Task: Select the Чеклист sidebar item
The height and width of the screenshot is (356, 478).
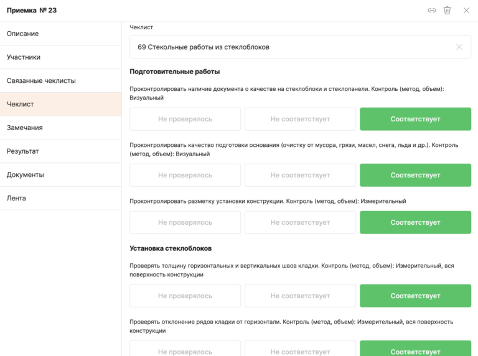Action: click(x=60, y=105)
